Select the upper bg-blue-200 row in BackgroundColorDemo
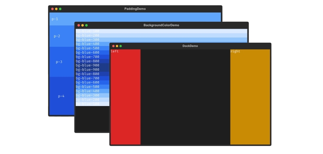323x154 pixels. (x=161, y=35)
